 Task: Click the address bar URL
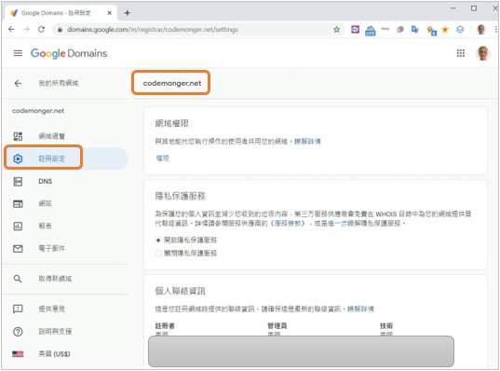coord(153,30)
